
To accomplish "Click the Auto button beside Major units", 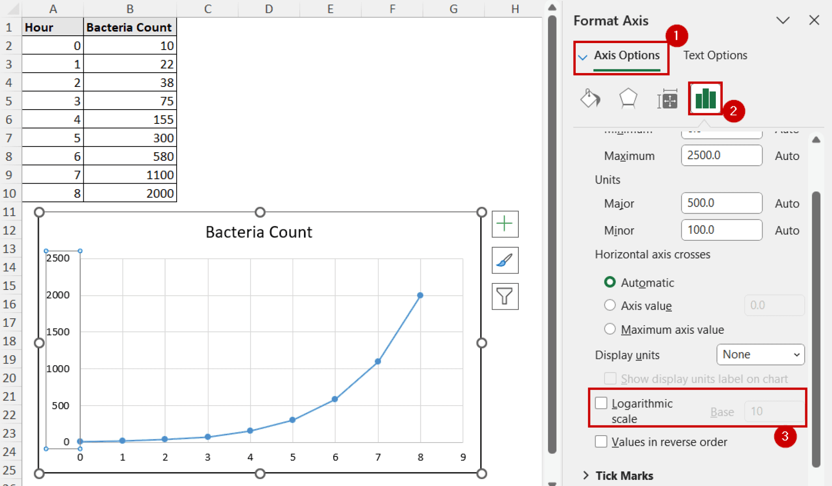I will pos(787,203).
